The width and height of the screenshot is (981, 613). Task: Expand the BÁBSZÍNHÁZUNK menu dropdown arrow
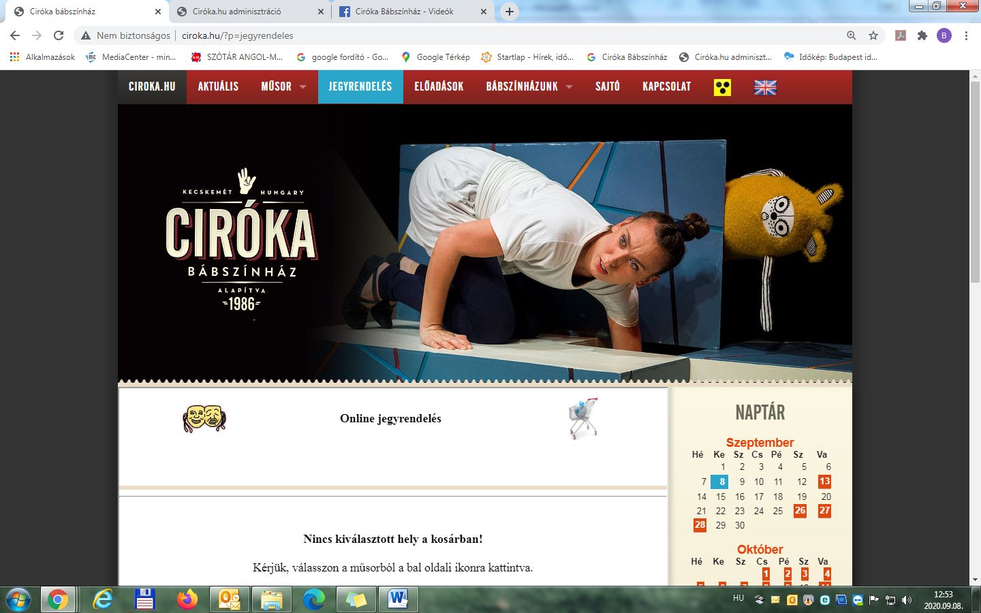(570, 87)
